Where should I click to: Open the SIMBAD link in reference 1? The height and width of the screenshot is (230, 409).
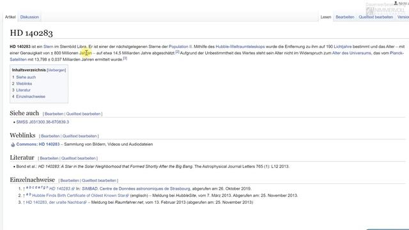tap(89, 188)
